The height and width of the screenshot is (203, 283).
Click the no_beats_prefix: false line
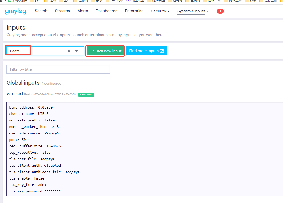[x=32, y=120]
